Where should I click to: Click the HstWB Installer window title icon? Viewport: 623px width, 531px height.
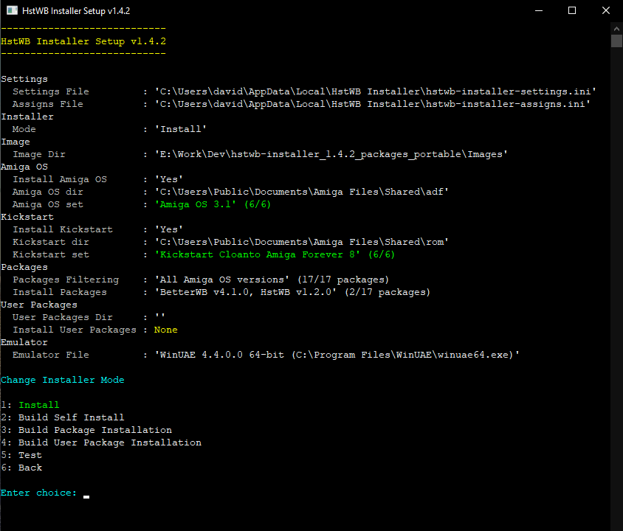(x=13, y=11)
